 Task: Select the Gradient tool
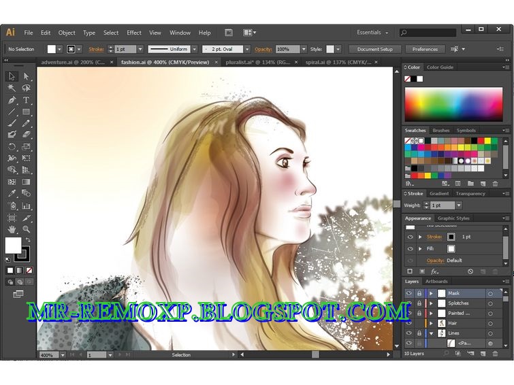27,182
